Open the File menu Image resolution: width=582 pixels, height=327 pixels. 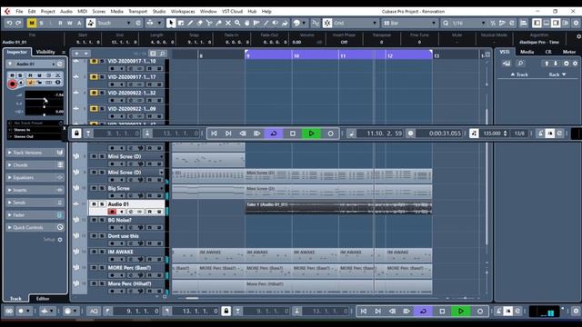19,12
